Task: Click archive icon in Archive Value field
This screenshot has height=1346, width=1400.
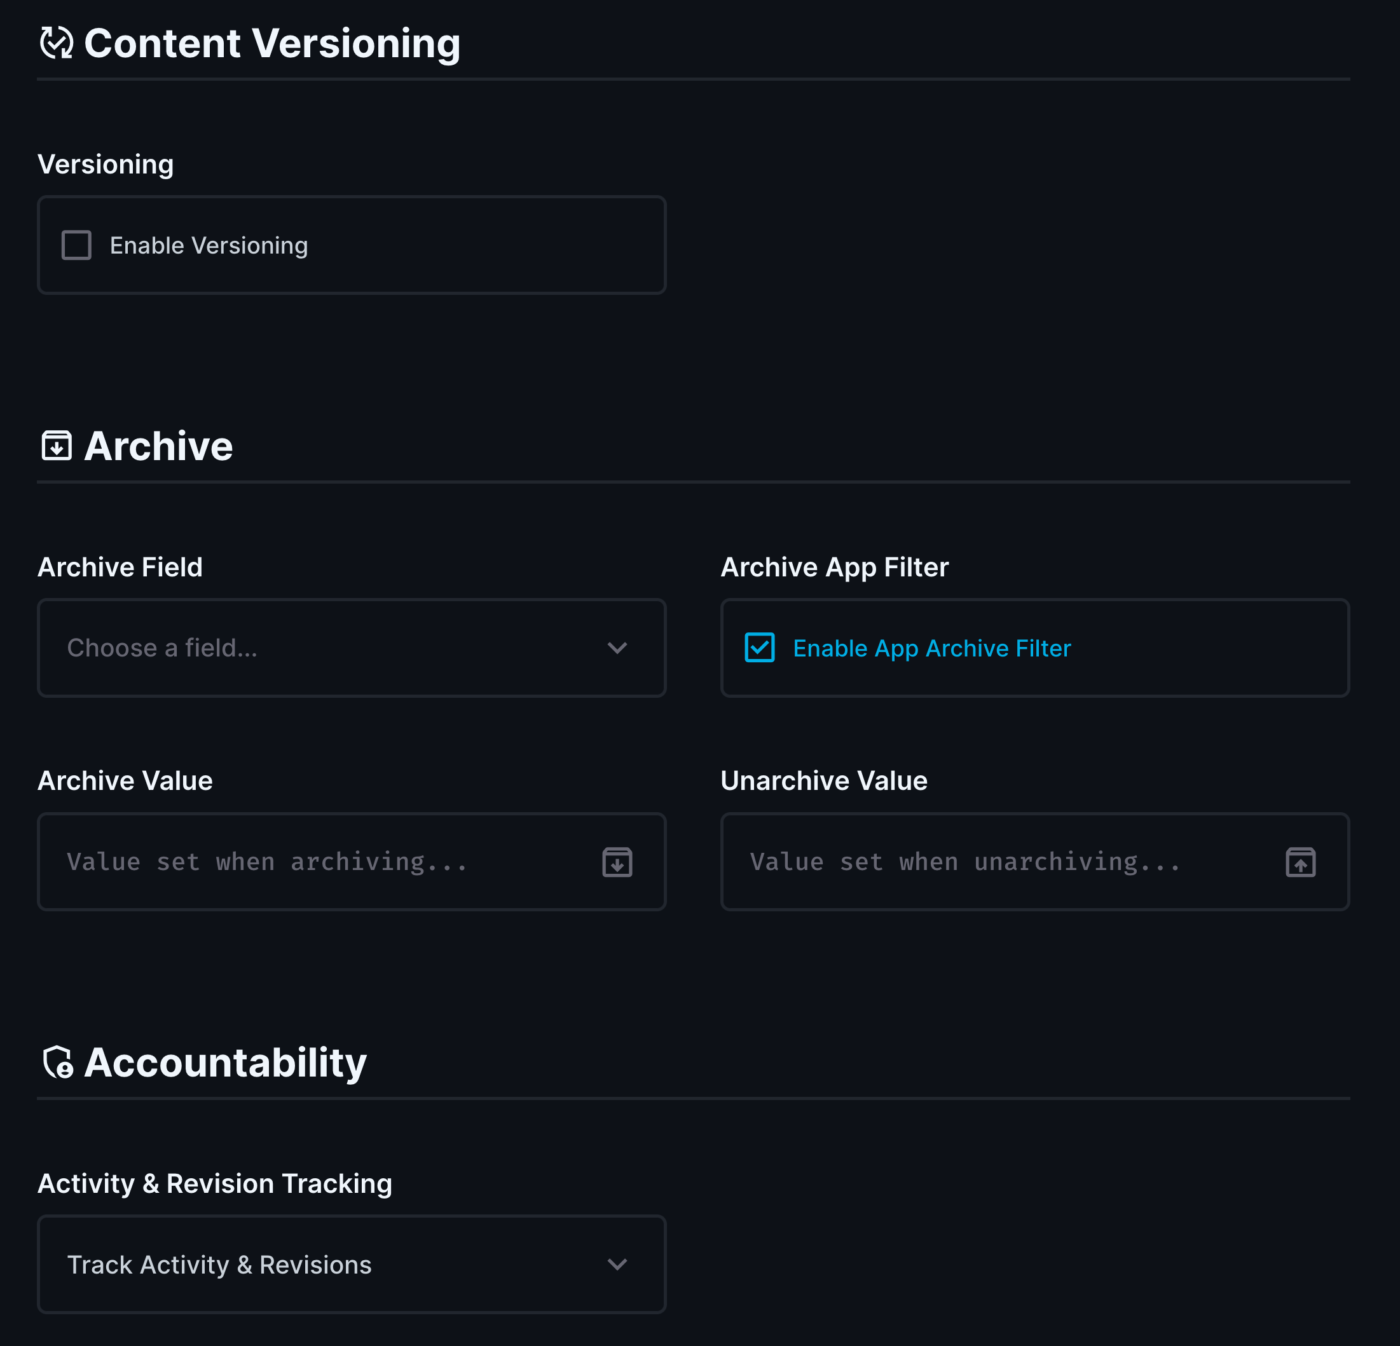Action: (x=617, y=862)
